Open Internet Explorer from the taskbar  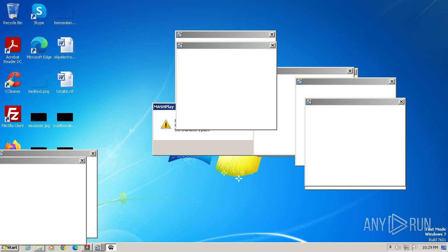[x=28, y=247]
